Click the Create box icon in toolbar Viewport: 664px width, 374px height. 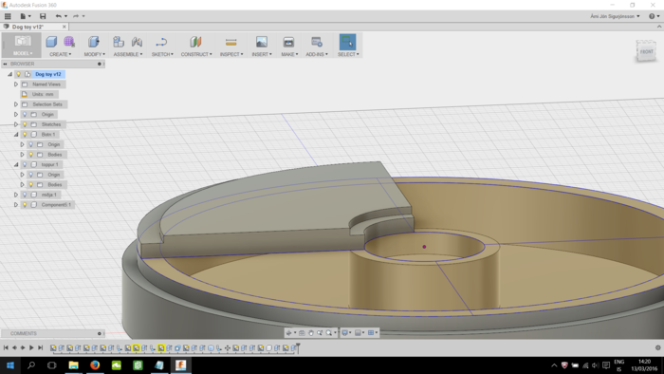point(51,42)
